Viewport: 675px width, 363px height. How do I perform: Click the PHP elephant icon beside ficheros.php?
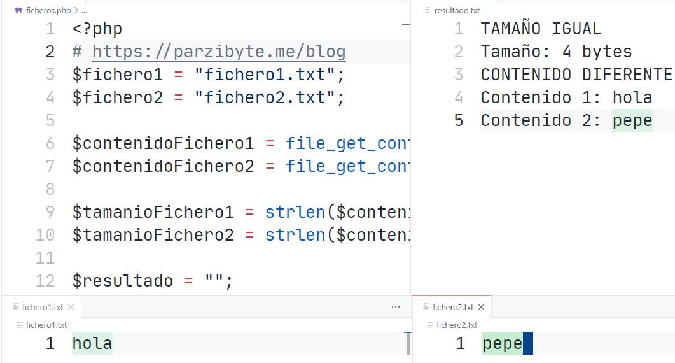[x=18, y=10]
